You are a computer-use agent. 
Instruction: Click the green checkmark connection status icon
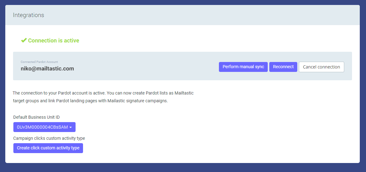24,41
